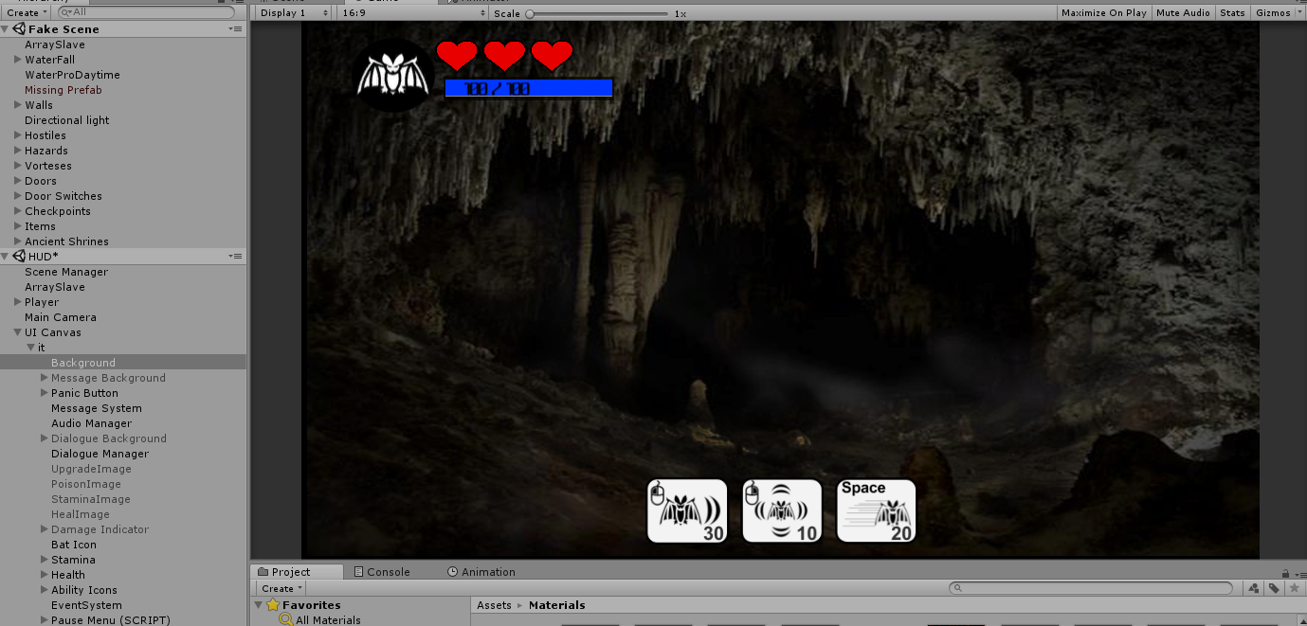The width and height of the screenshot is (1307, 626).
Task: Switch to the Console tab
Action: [385, 571]
